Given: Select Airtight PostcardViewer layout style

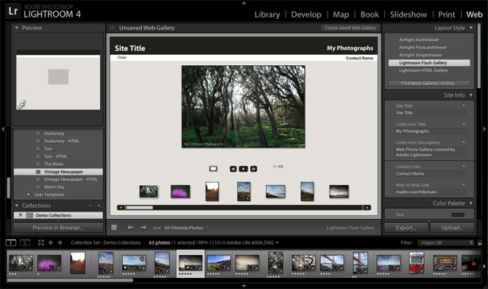Looking at the screenshot, I should 423,48.
